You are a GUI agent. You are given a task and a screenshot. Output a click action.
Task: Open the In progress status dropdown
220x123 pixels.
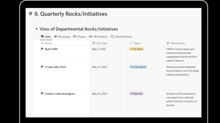pos(138,67)
